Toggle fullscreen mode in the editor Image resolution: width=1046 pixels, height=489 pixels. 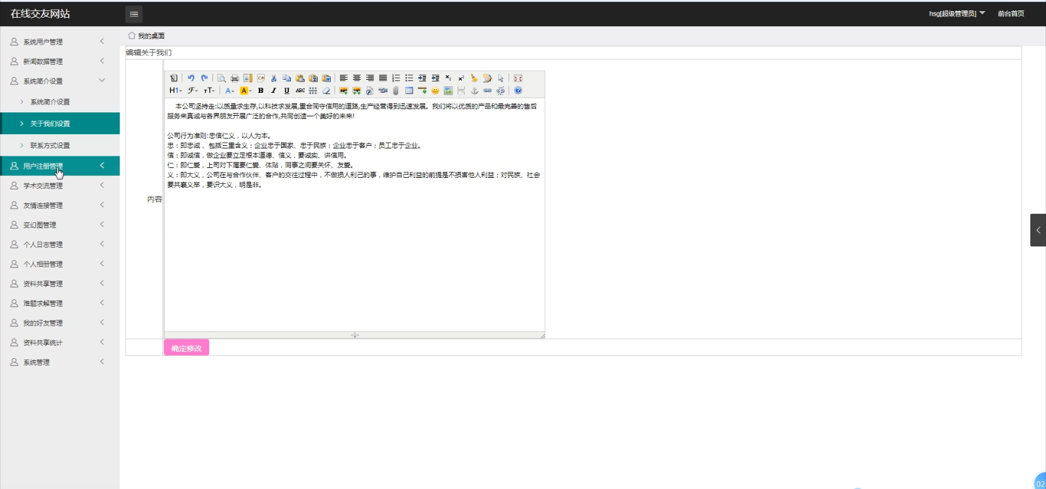[518, 78]
